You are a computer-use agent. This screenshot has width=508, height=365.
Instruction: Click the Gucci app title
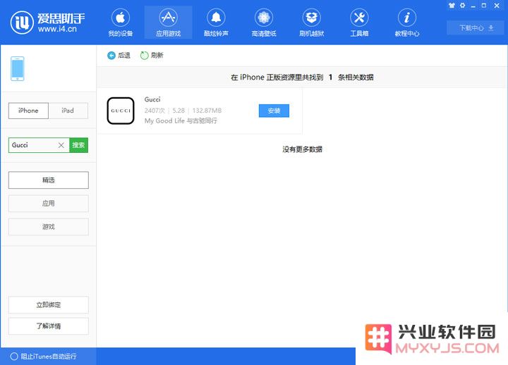pos(152,99)
